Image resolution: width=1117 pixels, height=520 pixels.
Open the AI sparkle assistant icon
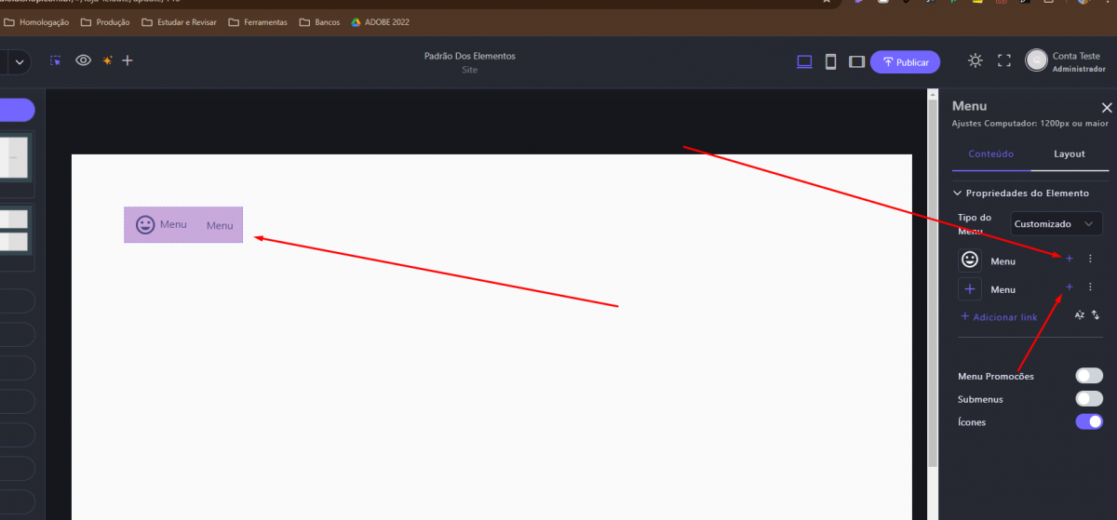click(x=107, y=60)
